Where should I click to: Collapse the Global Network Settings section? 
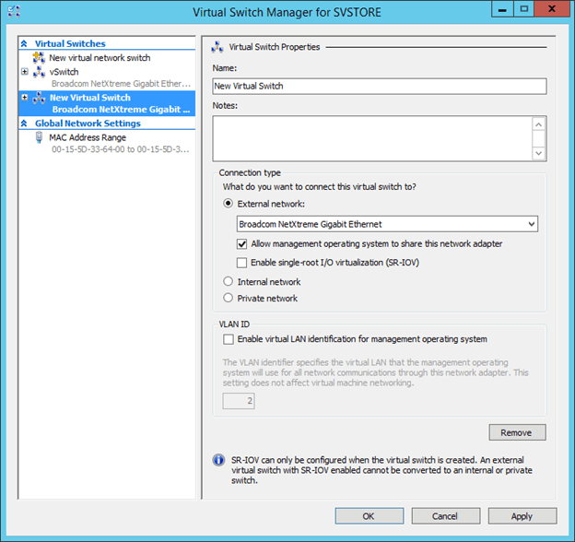click(x=25, y=123)
